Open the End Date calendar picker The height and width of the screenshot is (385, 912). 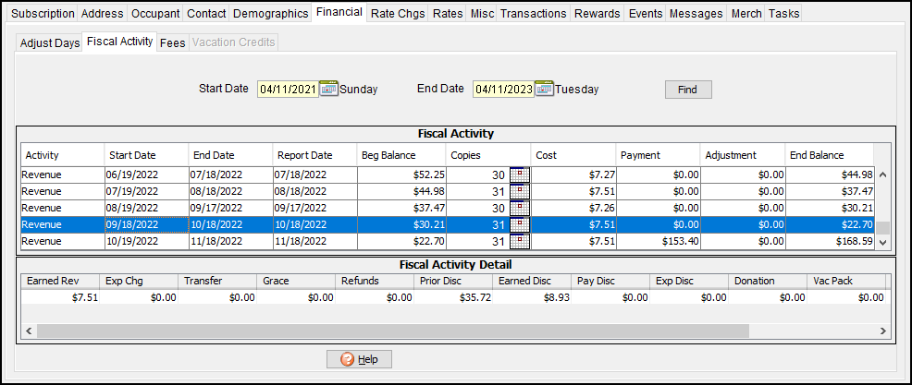click(544, 90)
